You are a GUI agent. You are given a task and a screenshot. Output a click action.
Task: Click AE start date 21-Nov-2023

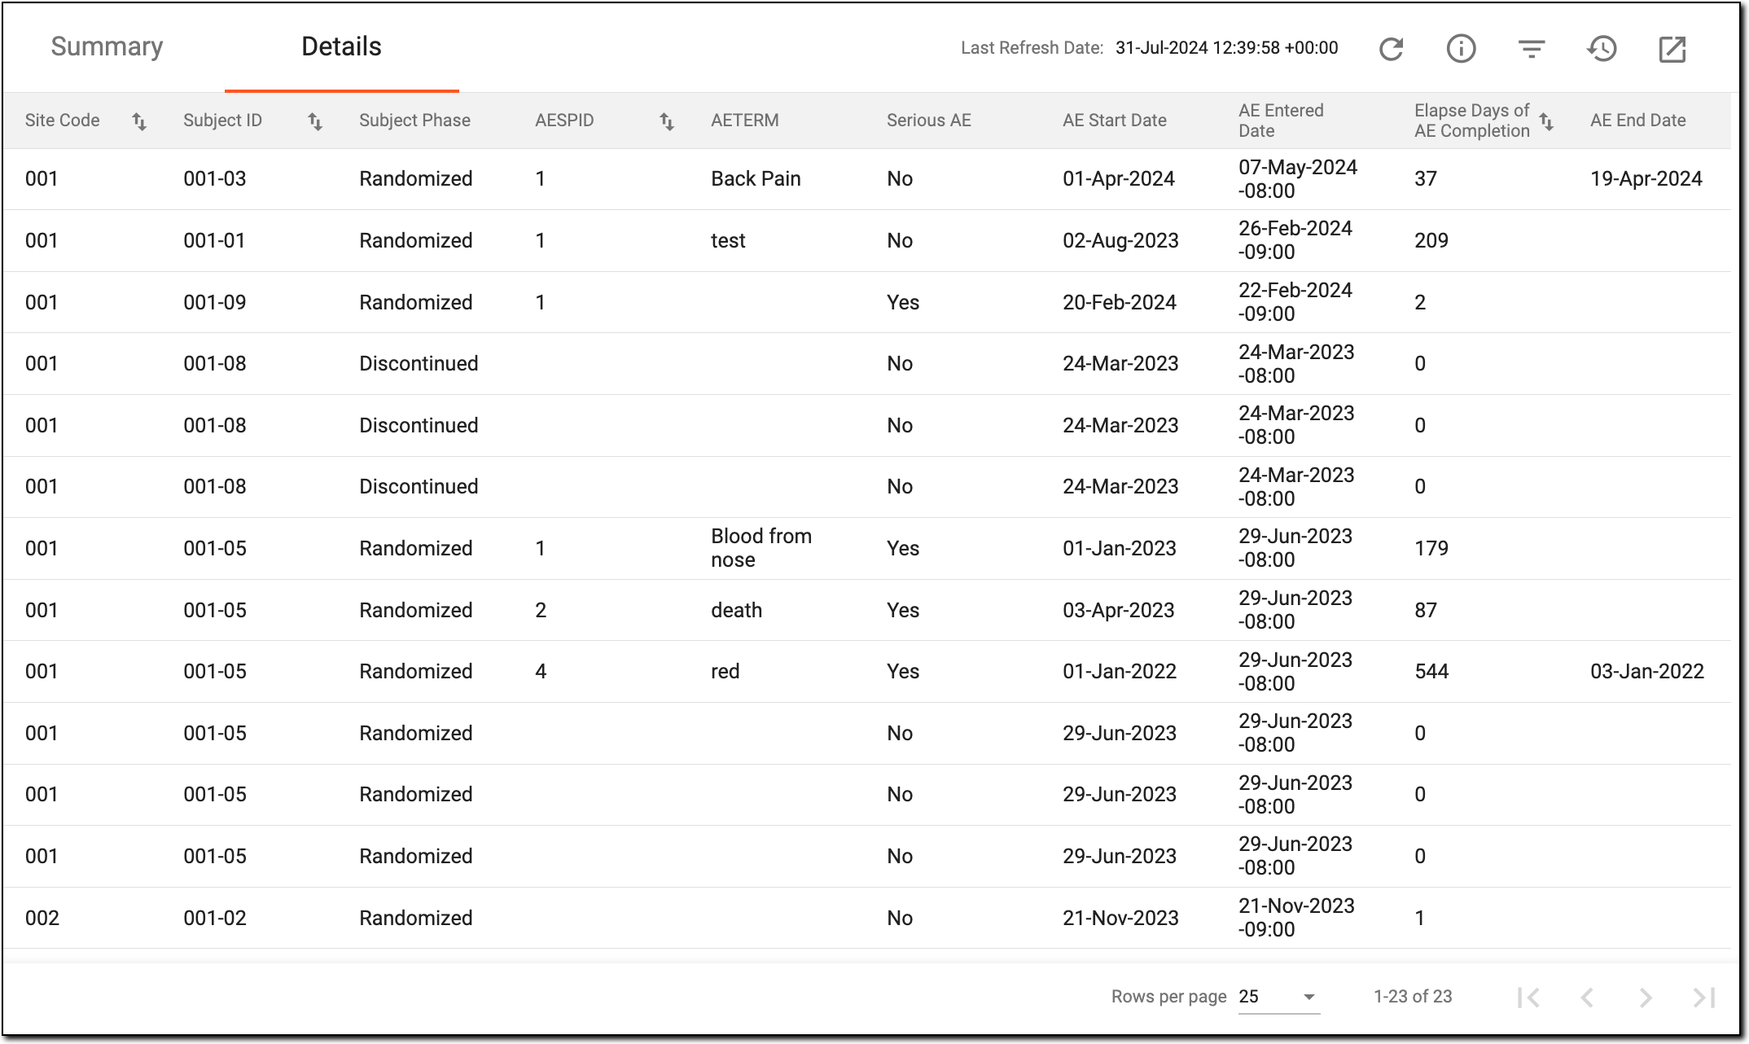point(1120,919)
